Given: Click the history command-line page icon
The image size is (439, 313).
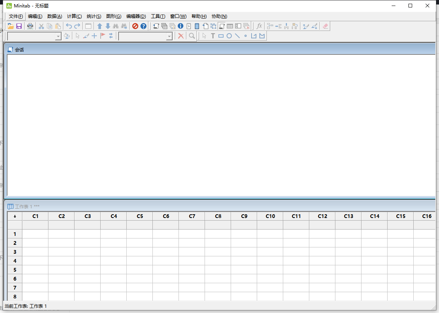Looking at the screenshot, I should click(x=189, y=26).
